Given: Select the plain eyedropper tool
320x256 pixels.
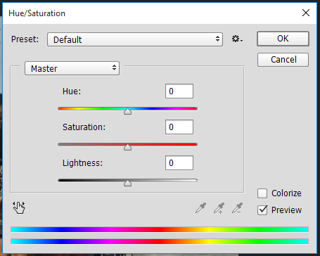Looking at the screenshot, I should pyautogui.click(x=200, y=208).
